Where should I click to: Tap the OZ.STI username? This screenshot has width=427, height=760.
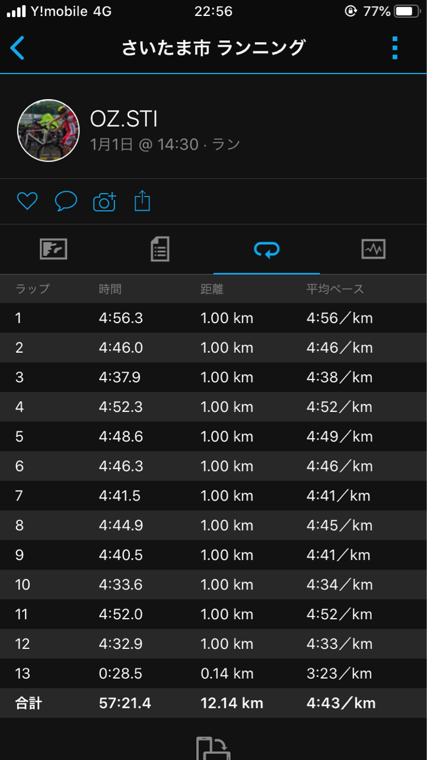124,119
